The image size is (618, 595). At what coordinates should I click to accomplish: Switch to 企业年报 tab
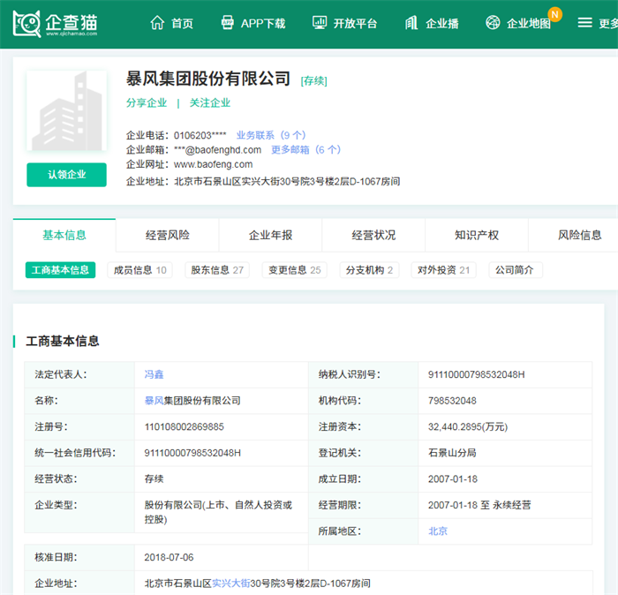[x=270, y=235]
